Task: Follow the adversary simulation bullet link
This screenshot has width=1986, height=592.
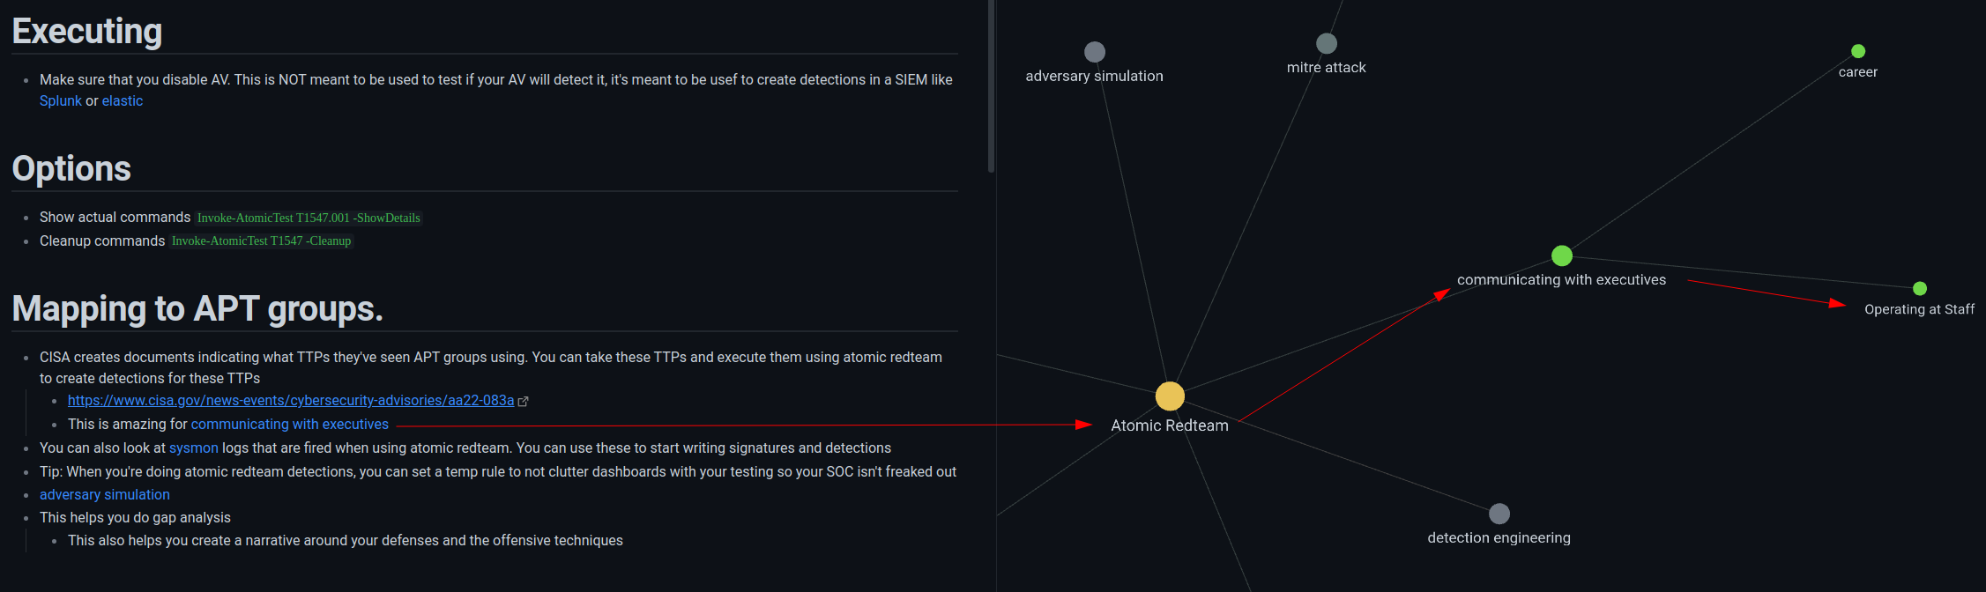Action: coord(104,494)
